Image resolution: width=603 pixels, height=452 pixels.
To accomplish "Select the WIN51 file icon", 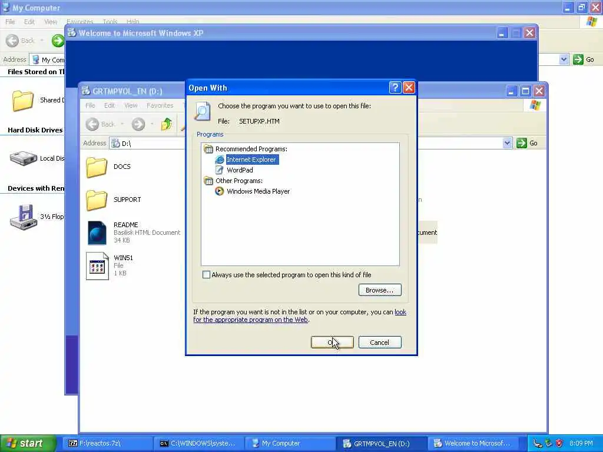I will pos(97,265).
